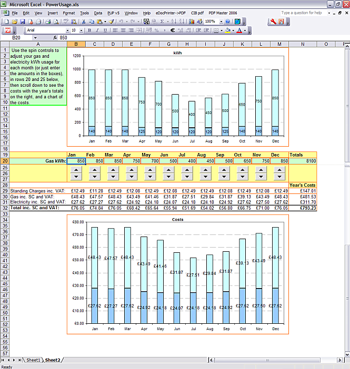This screenshot has width=350, height=369.
Task: Select the Jun gas cell showing 500
Action: [168, 161]
